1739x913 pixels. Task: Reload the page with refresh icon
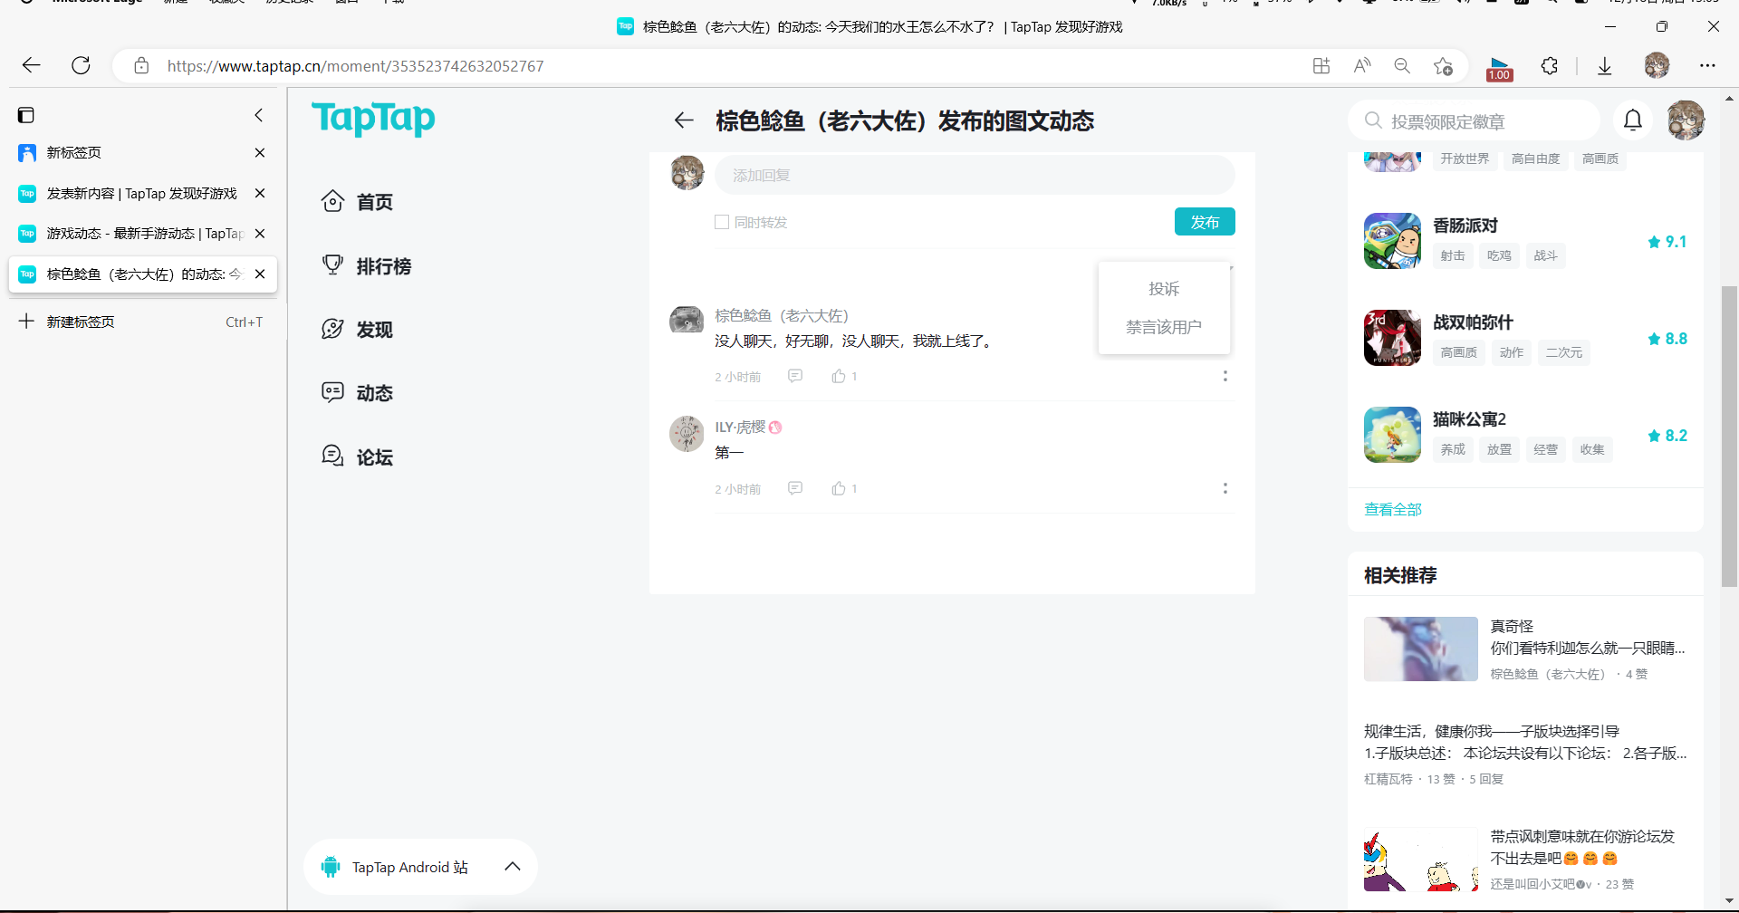[82, 65]
